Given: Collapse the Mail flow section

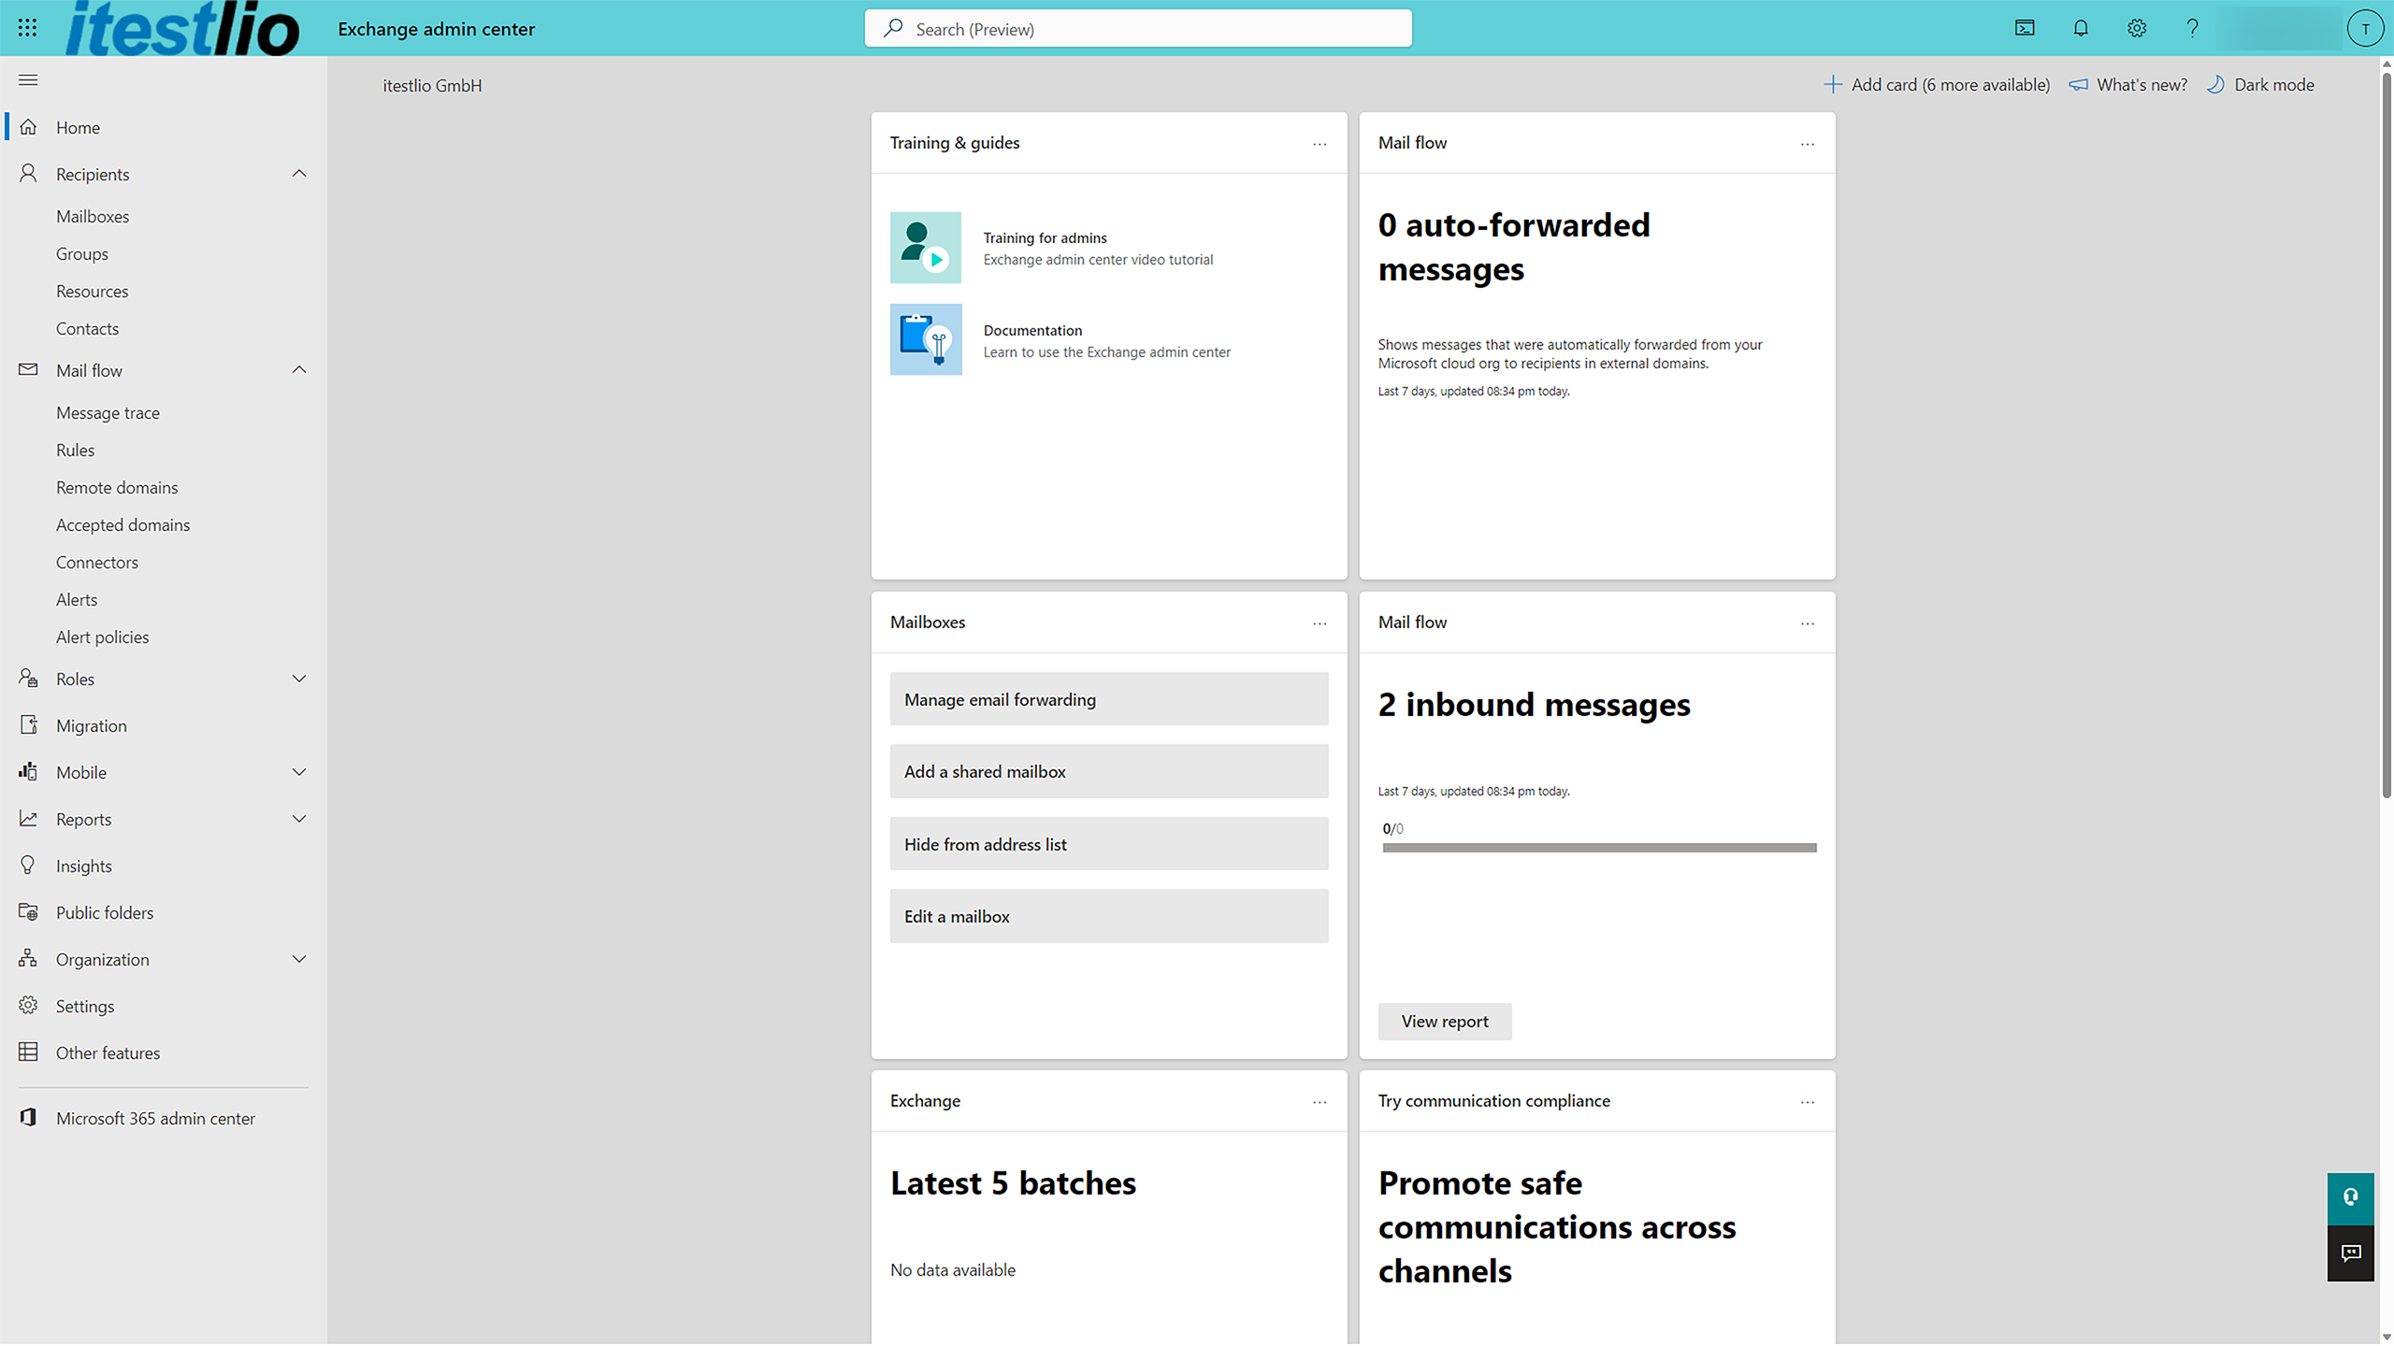Looking at the screenshot, I should coord(298,369).
